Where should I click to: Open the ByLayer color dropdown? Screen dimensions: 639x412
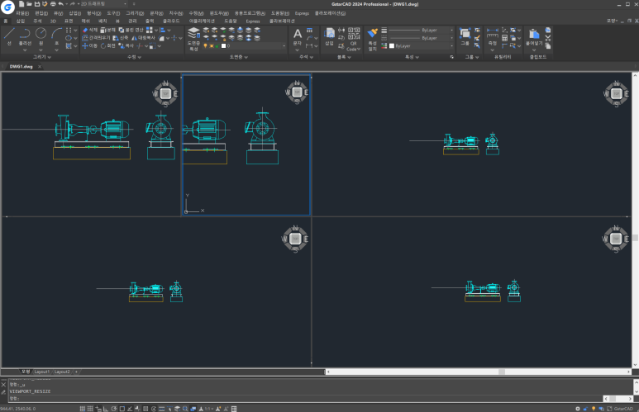451,46
